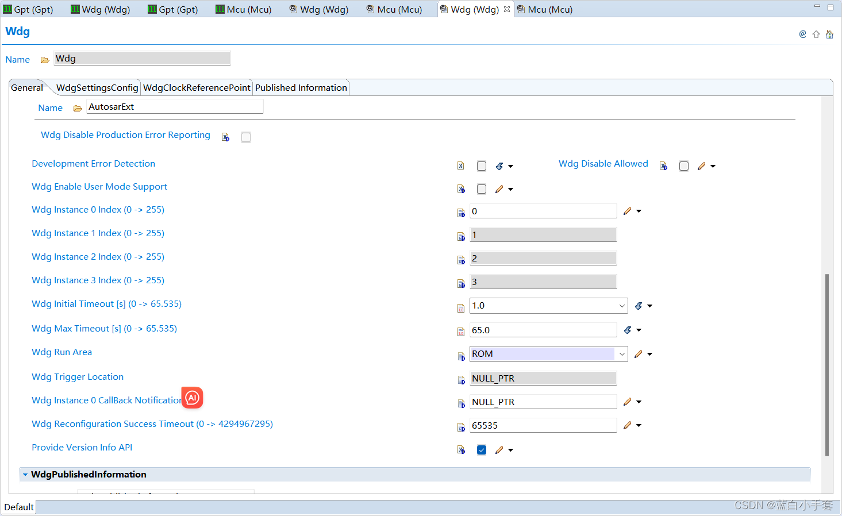Click the red AI assistant floating icon
842x516 pixels.
click(193, 398)
